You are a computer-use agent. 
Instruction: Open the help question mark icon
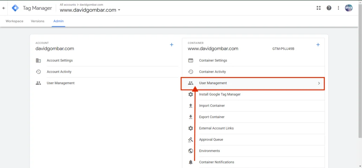coord(329,8)
